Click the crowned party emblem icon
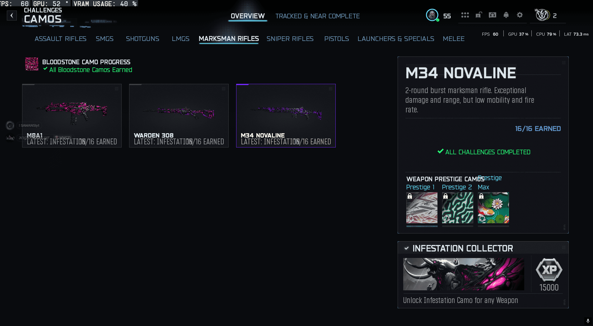 point(542,15)
